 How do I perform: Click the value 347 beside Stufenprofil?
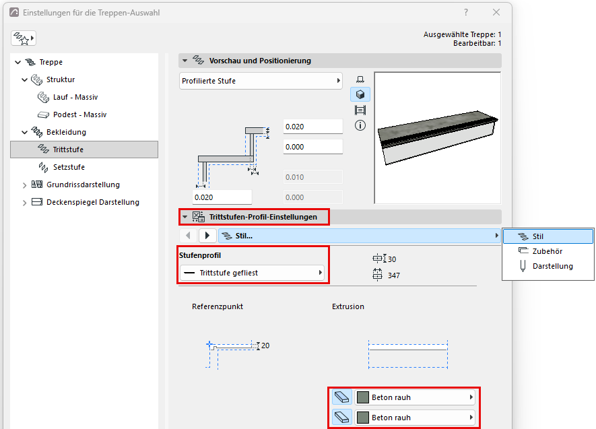pyautogui.click(x=394, y=275)
